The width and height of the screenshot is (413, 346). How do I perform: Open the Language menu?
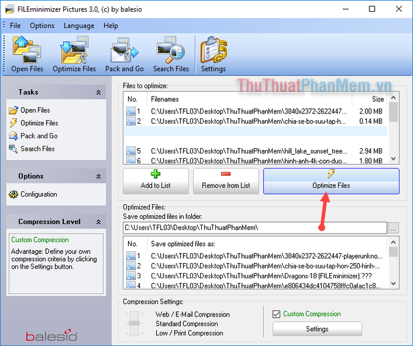pos(78,26)
